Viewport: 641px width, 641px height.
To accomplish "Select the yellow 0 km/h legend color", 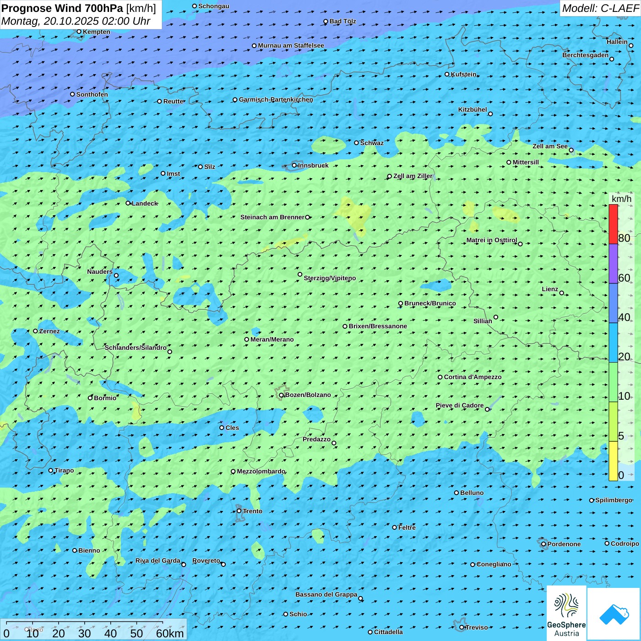I will 613,461.
